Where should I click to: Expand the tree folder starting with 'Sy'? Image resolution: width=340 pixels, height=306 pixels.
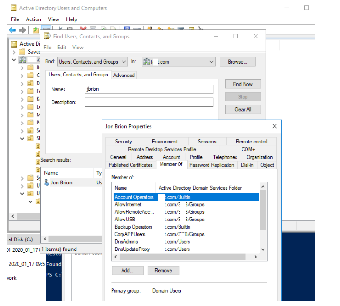[x=22, y=178]
